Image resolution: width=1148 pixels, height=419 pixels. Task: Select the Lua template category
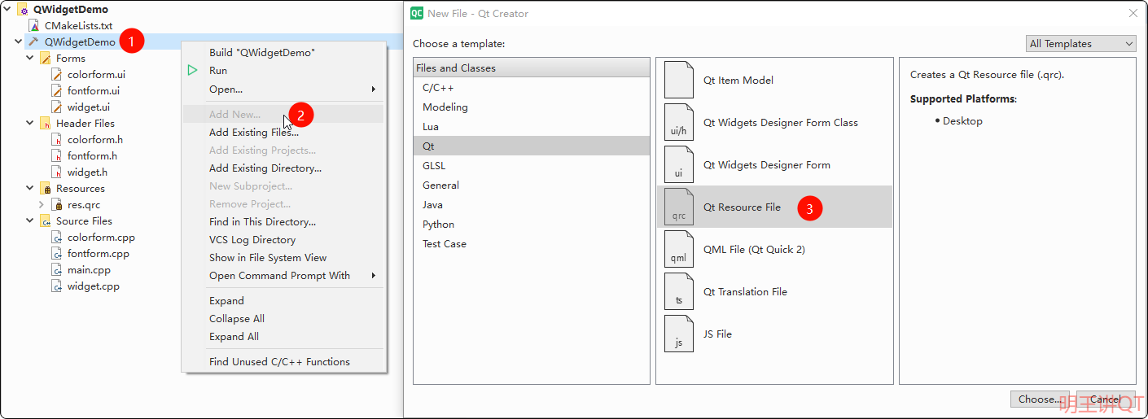[x=532, y=127]
